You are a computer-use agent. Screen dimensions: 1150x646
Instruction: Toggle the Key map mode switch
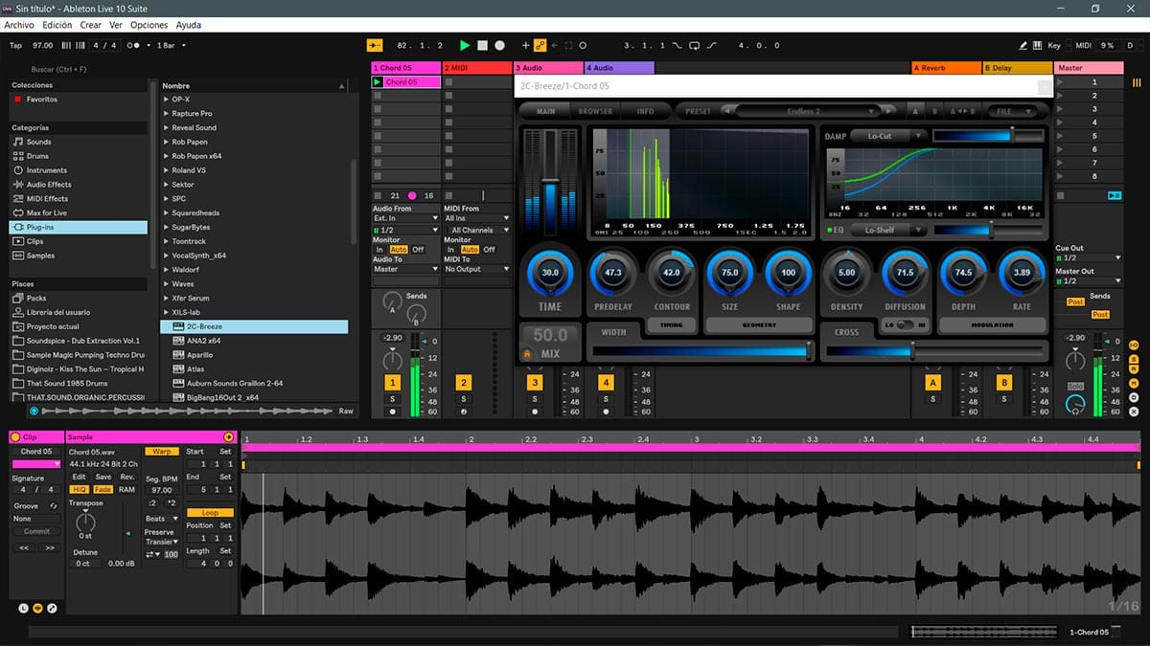click(x=1054, y=45)
